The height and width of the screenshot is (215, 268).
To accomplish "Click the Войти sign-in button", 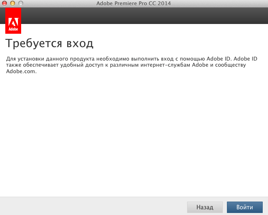I will 244,207.
